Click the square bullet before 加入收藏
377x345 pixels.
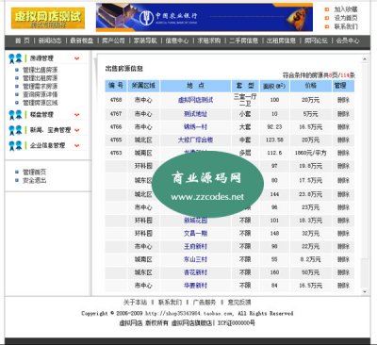point(327,9)
